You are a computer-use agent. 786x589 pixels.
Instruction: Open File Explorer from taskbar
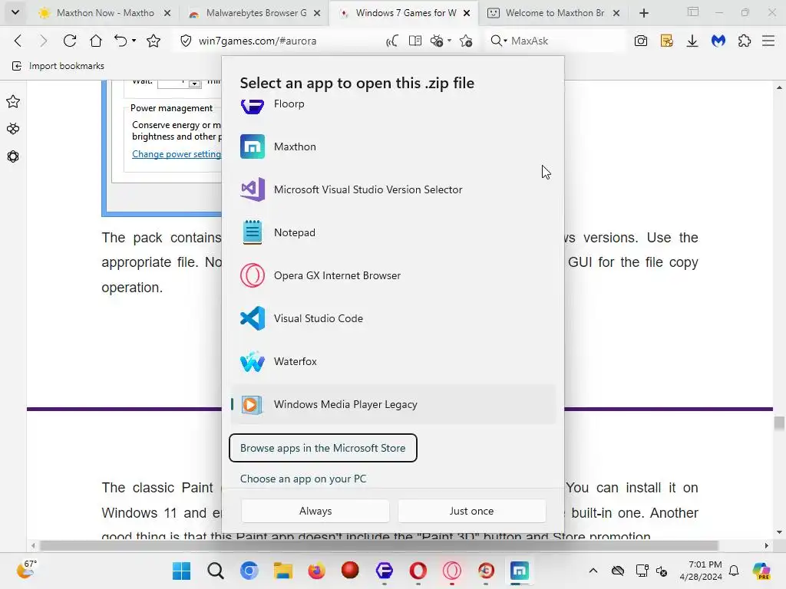point(283,571)
